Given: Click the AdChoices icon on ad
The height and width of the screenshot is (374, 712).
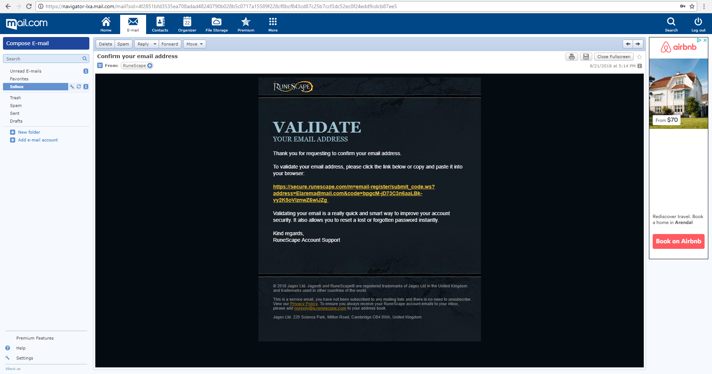Looking at the screenshot, I should coord(699,40).
